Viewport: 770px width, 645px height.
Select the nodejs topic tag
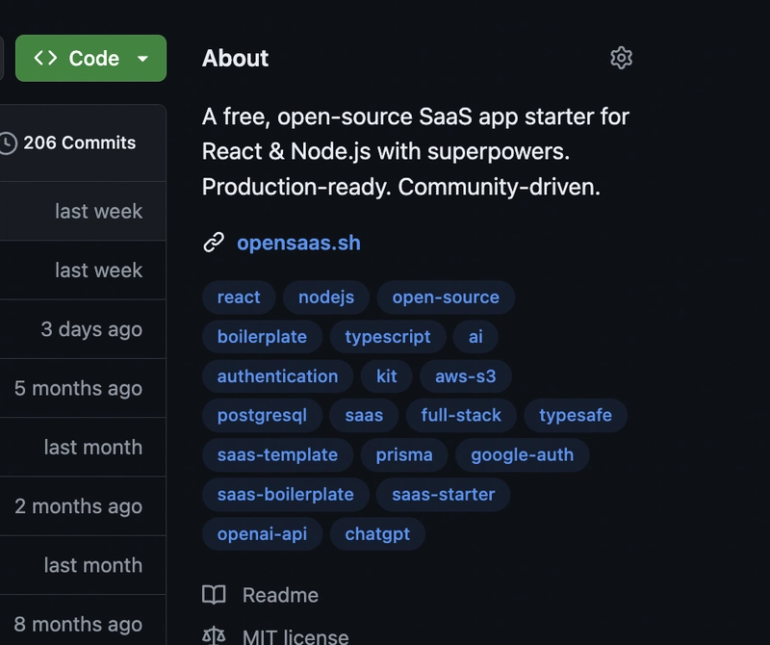326,297
